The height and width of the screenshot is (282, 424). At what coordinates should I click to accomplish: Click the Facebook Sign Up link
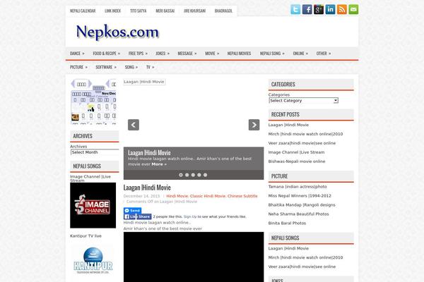coord(190,216)
